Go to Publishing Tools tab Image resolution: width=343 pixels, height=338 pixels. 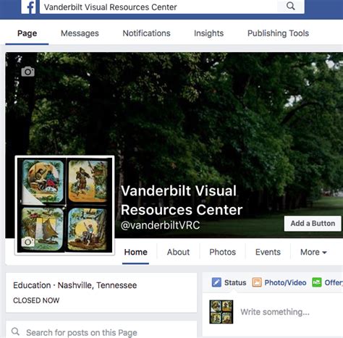tap(278, 33)
